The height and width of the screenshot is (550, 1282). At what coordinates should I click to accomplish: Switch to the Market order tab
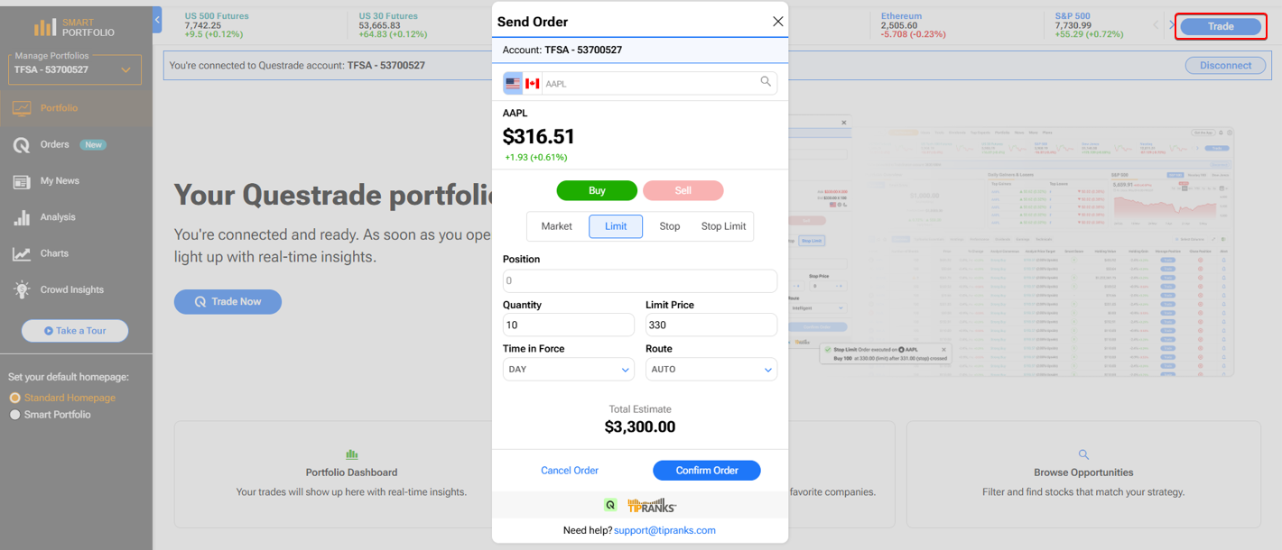point(556,226)
